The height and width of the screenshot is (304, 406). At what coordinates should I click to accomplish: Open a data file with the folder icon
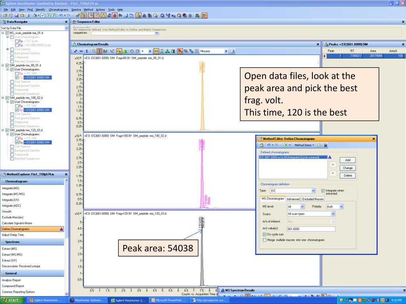pyautogui.click(x=6, y=15)
